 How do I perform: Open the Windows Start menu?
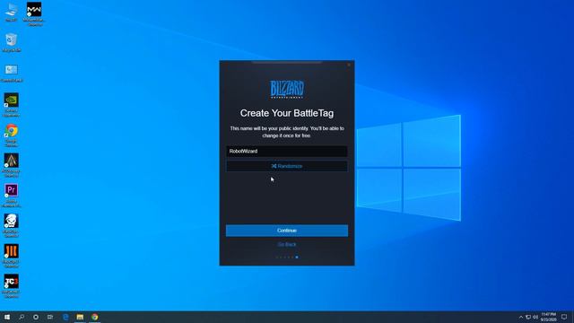click(7, 317)
